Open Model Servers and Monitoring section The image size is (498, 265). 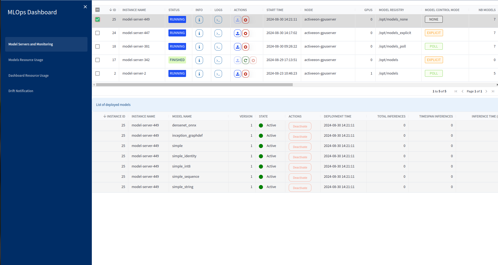46,44
